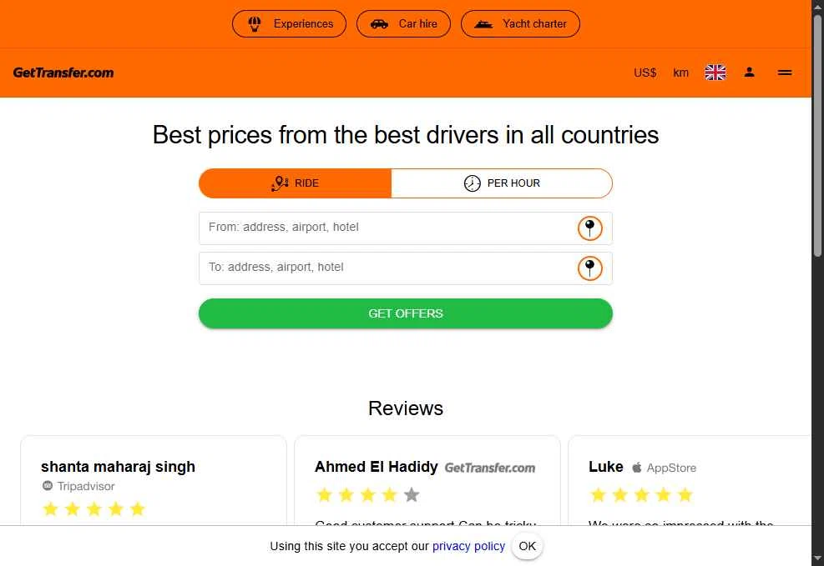824x566 pixels.
Task: Switch to Ride mode
Action: [296, 183]
